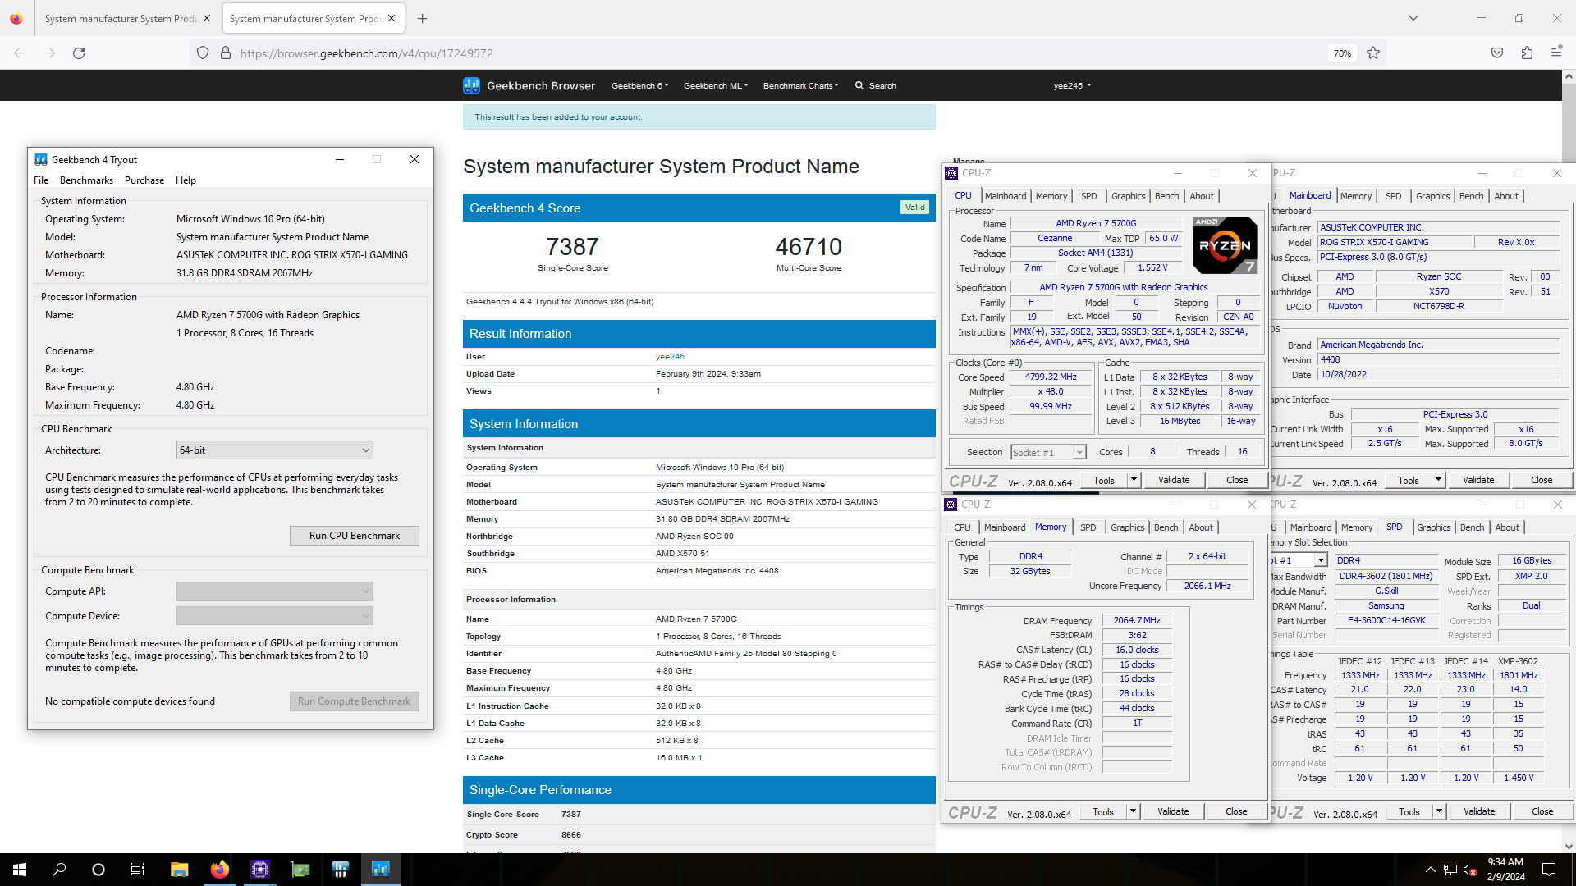Click Validate in the CPU-Z CPU window
The width and height of the screenshot is (1576, 886).
pos(1174,480)
